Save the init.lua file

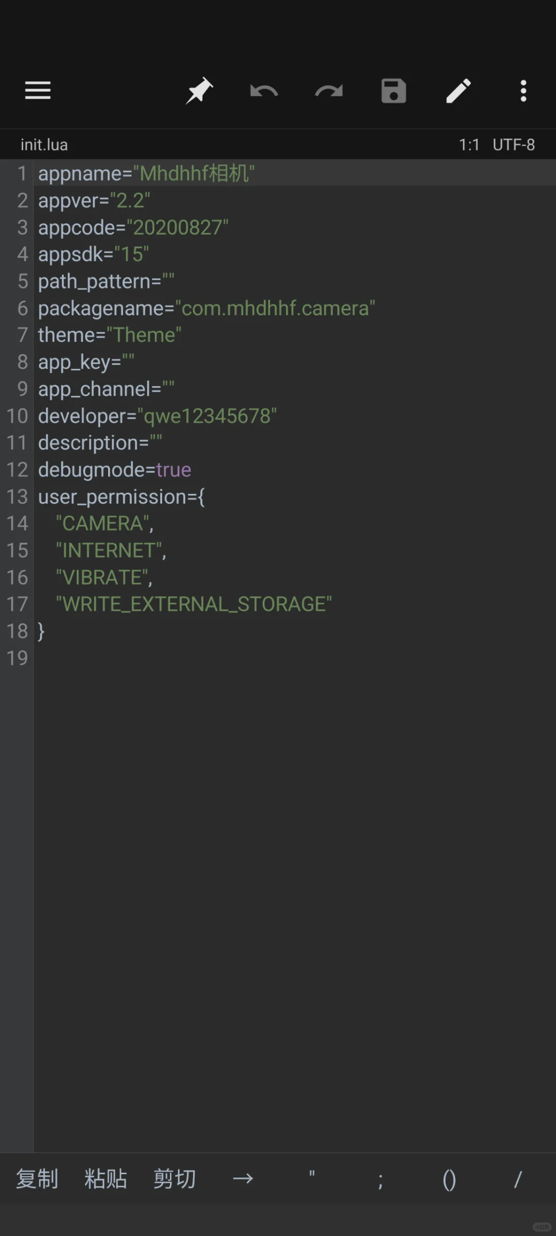pyautogui.click(x=393, y=91)
